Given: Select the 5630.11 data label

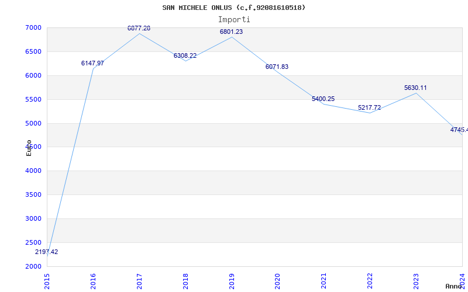Looking at the screenshot, I should [x=415, y=88].
